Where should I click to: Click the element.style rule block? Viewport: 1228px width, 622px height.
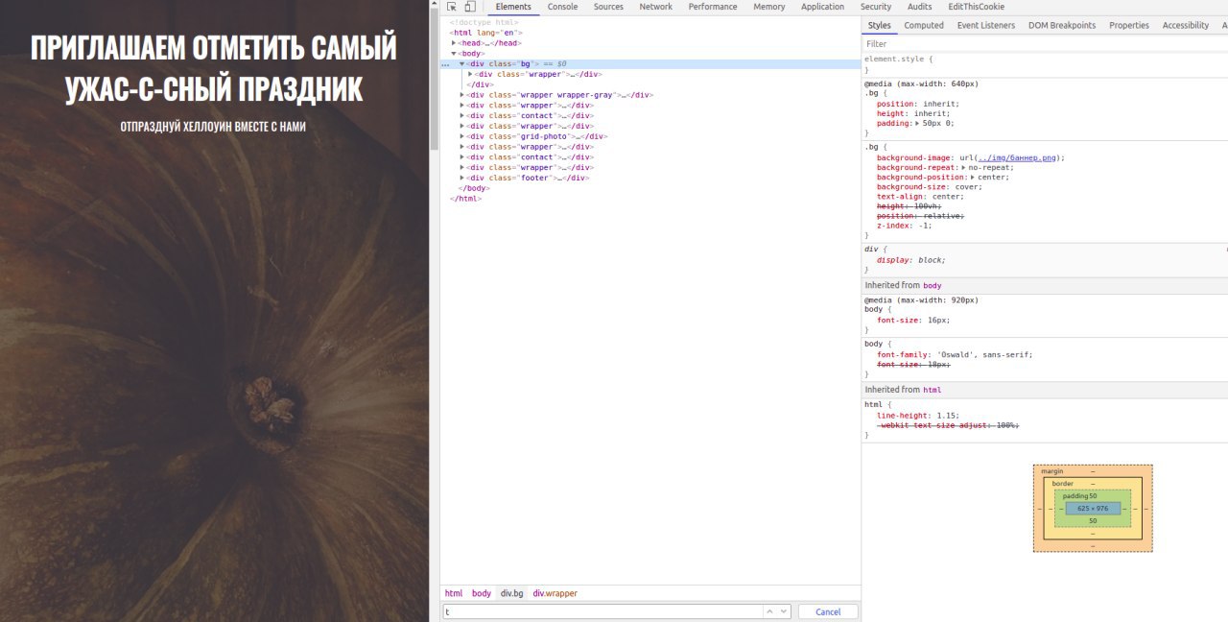(1045, 64)
